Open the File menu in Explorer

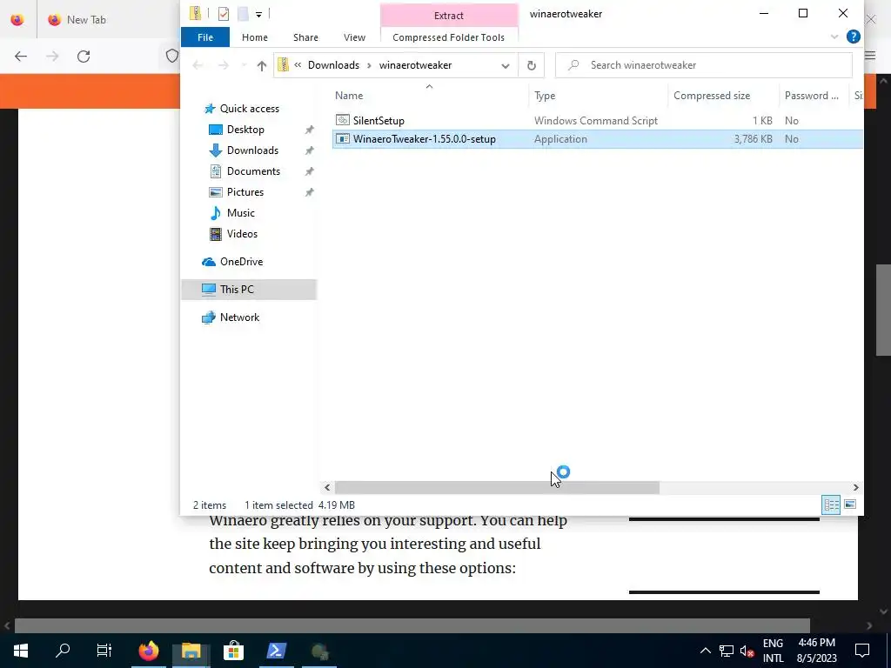(205, 37)
